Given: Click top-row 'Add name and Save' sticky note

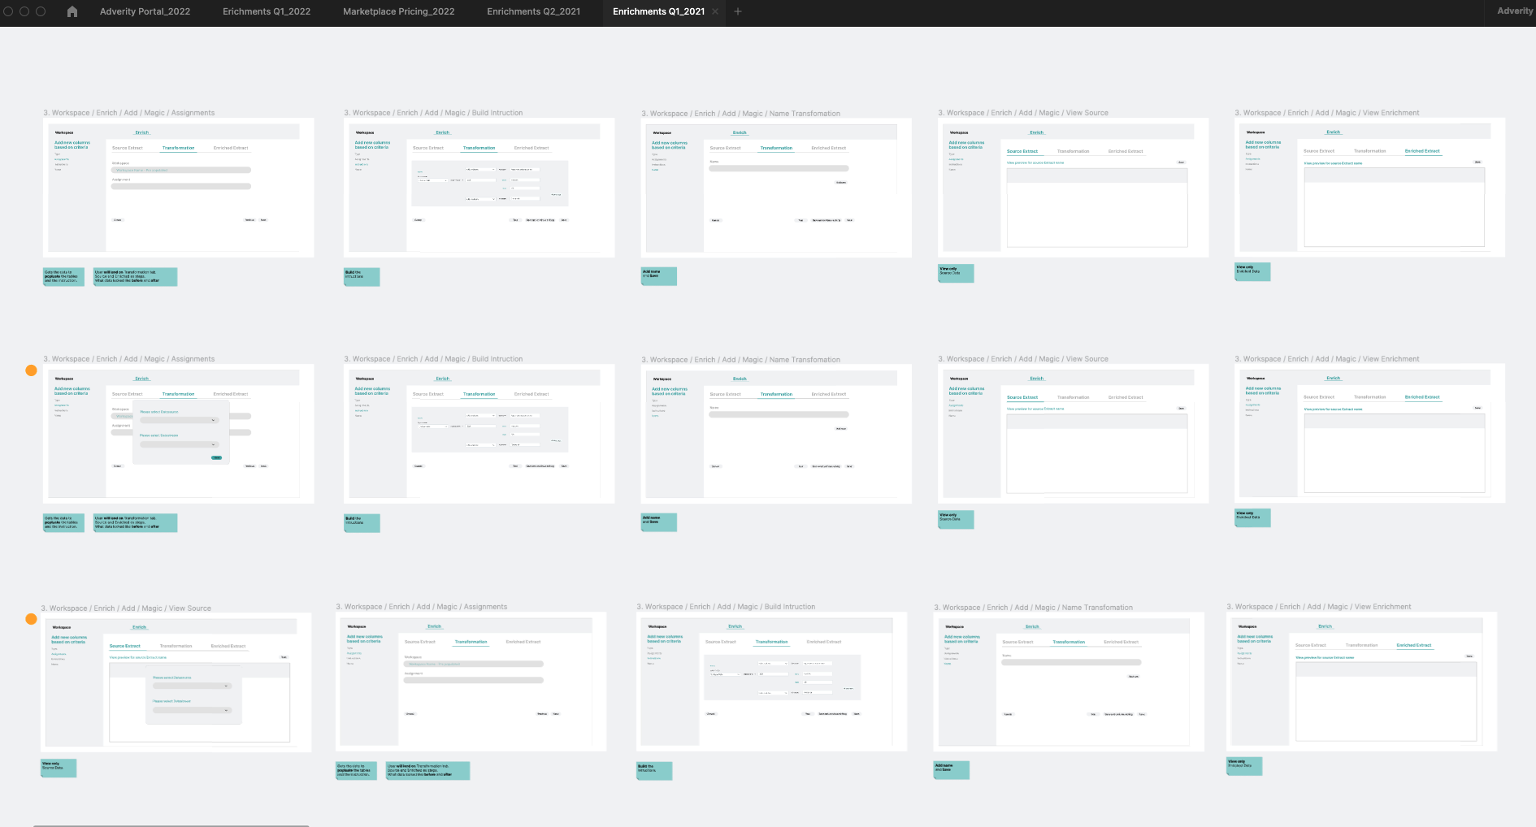Looking at the screenshot, I should tap(658, 276).
